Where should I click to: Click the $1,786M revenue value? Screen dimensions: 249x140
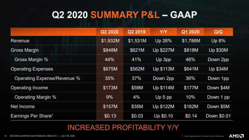coord(191,41)
